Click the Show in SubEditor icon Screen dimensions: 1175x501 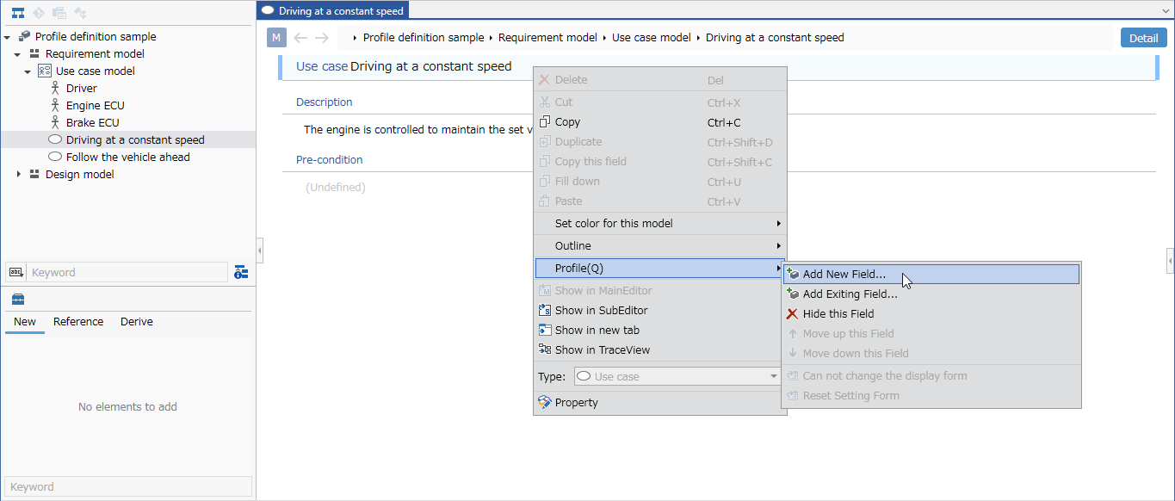544,310
